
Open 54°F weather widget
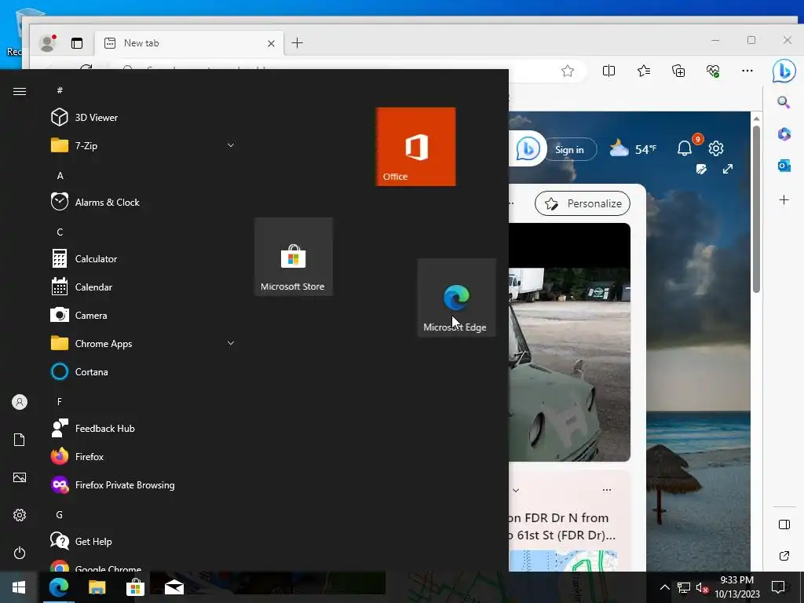click(633, 148)
